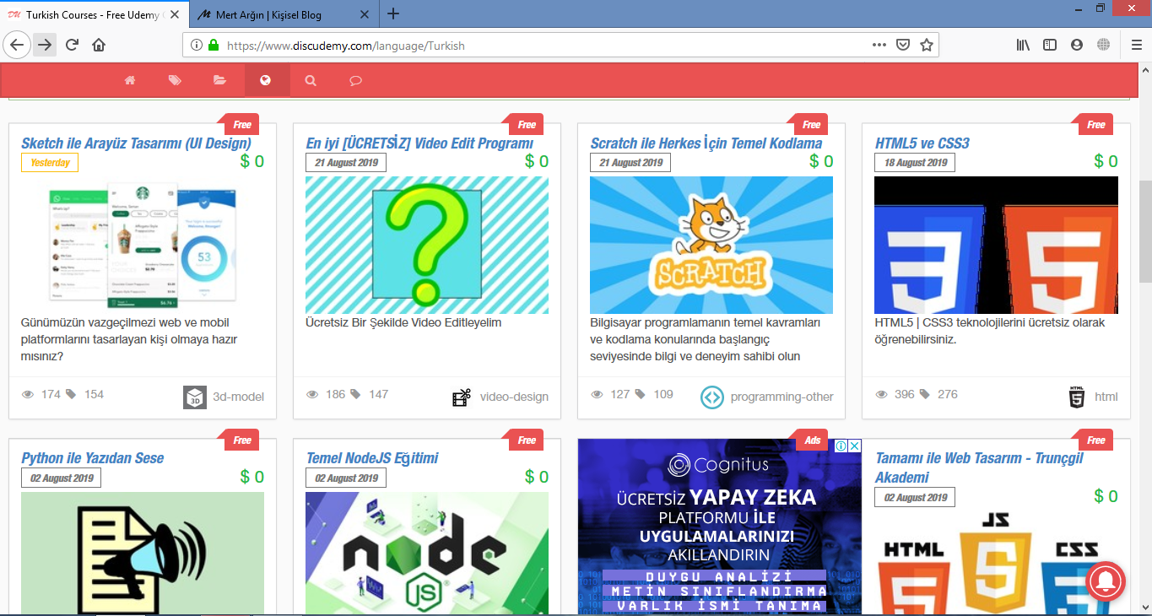
Task: Click the programming-other category icon
Action: [712, 397]
